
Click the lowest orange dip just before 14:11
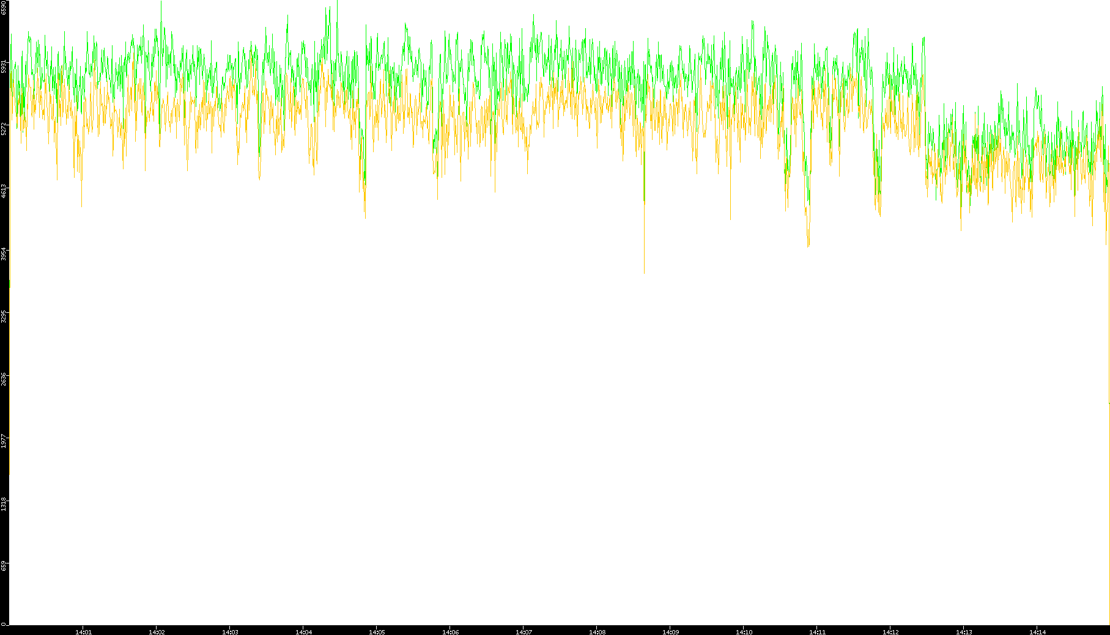pos(808,244)
